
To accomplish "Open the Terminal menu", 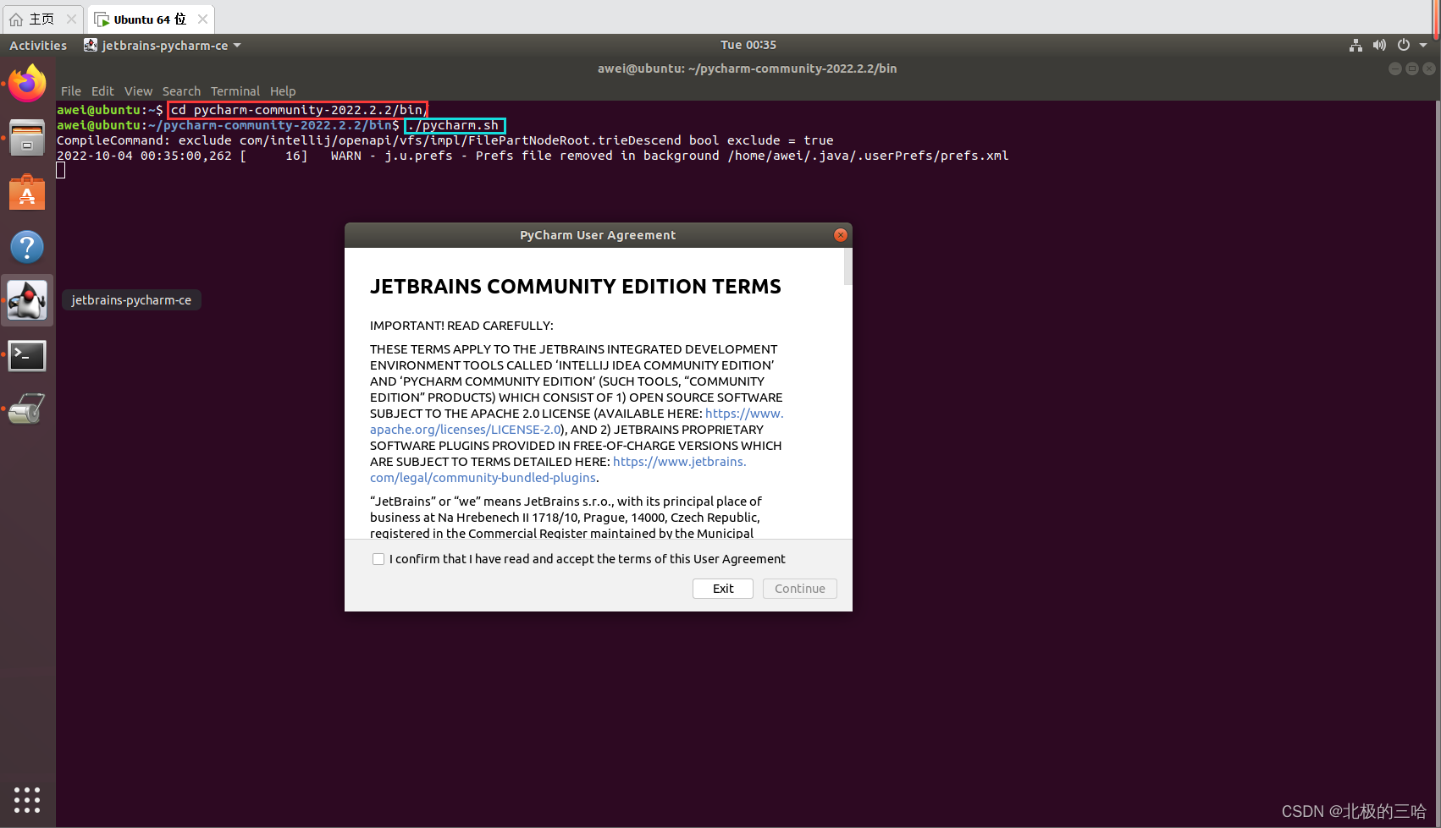I will [x=235, y=91].
